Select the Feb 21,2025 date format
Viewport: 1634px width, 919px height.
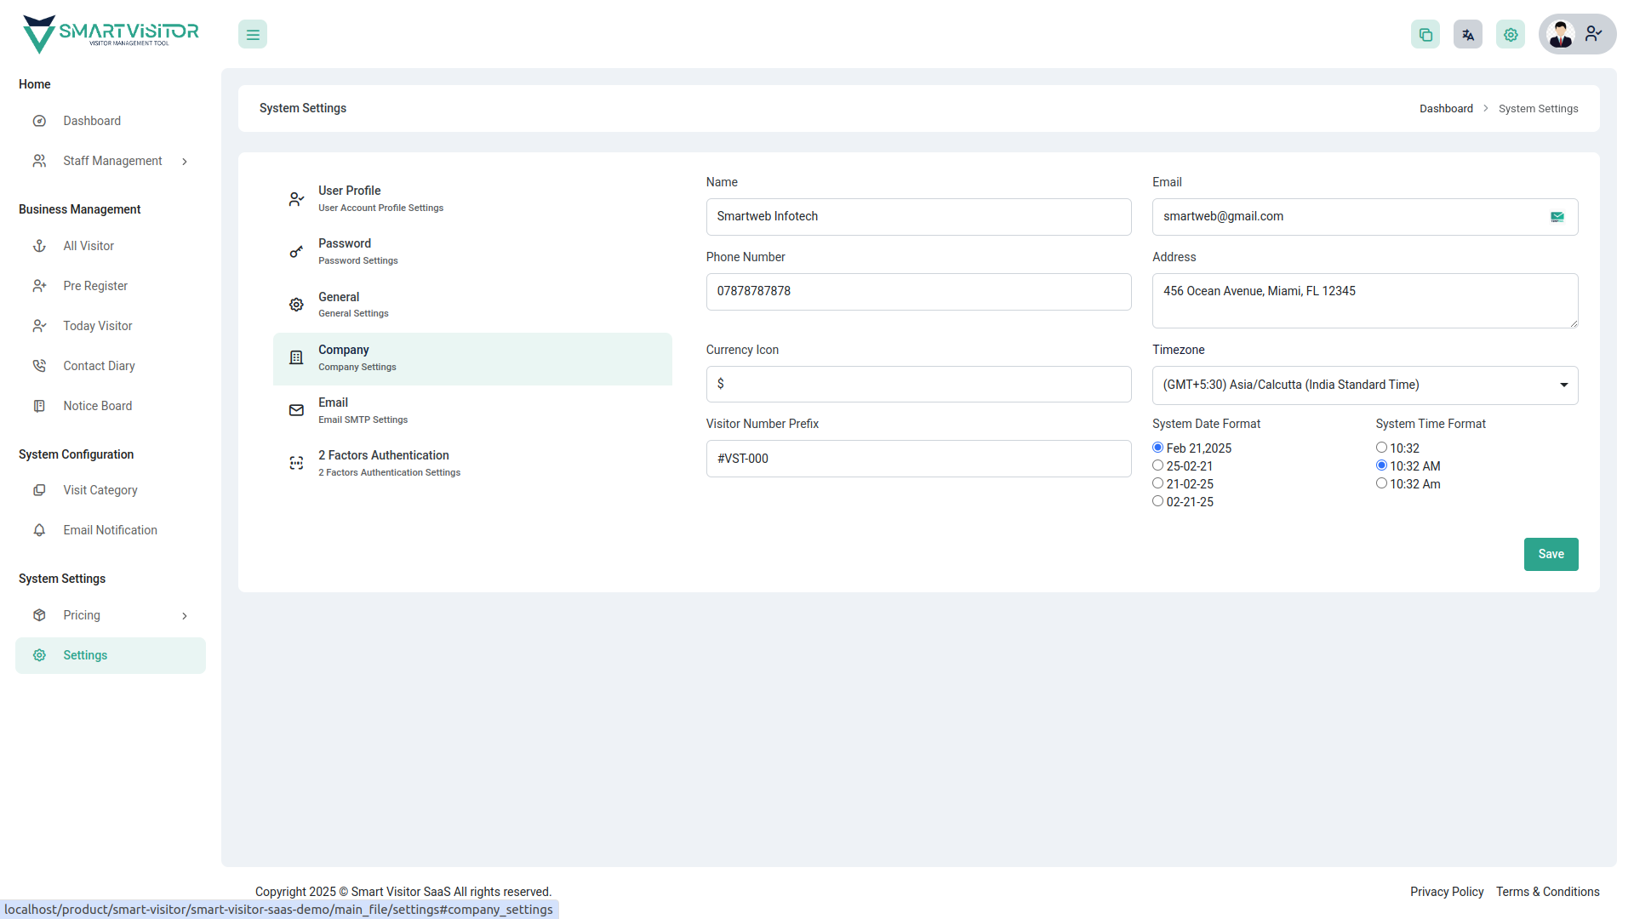pyautogui.click(x=1157, y=447)
